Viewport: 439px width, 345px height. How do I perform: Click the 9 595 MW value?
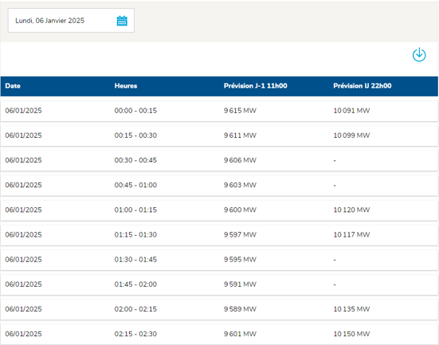[x=240, y=259]
